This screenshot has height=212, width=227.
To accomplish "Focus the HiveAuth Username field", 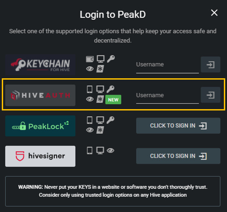I will [x=168, y=96].
